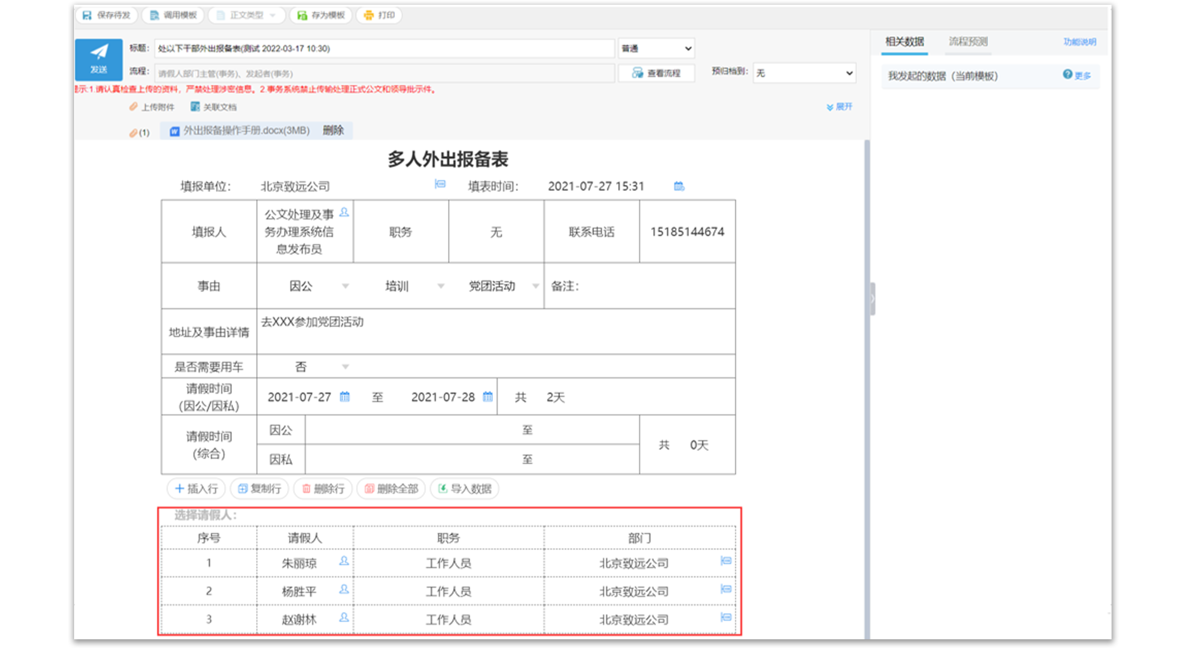Image resolution: width=1186 pixels, height=648 pixels.
Task: Click the 地址及事由详情 text area
Action: (496, 331)
